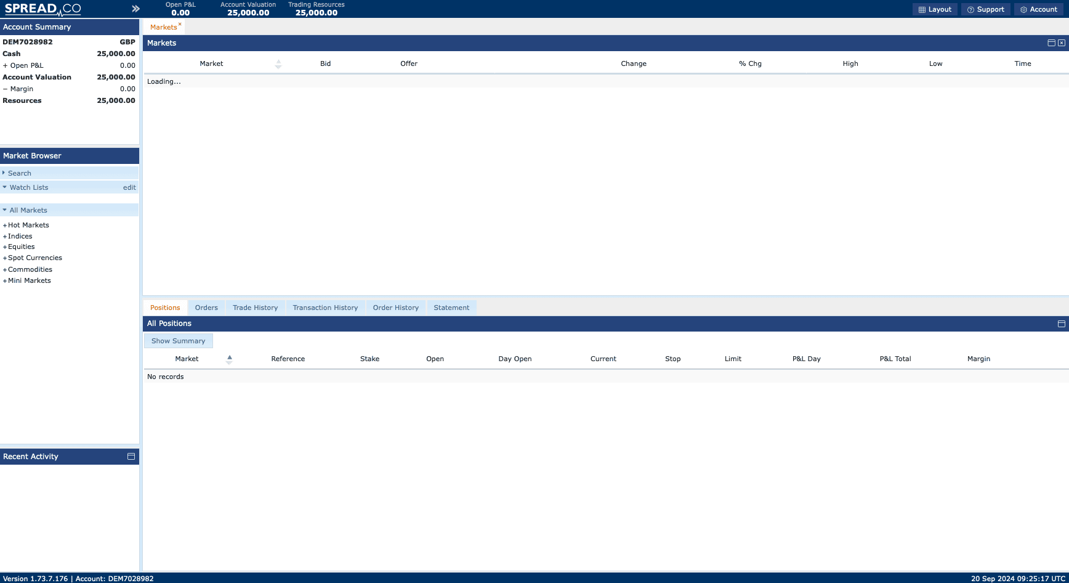
Task: Click the % Chg column header
Action: pos(750,63)
